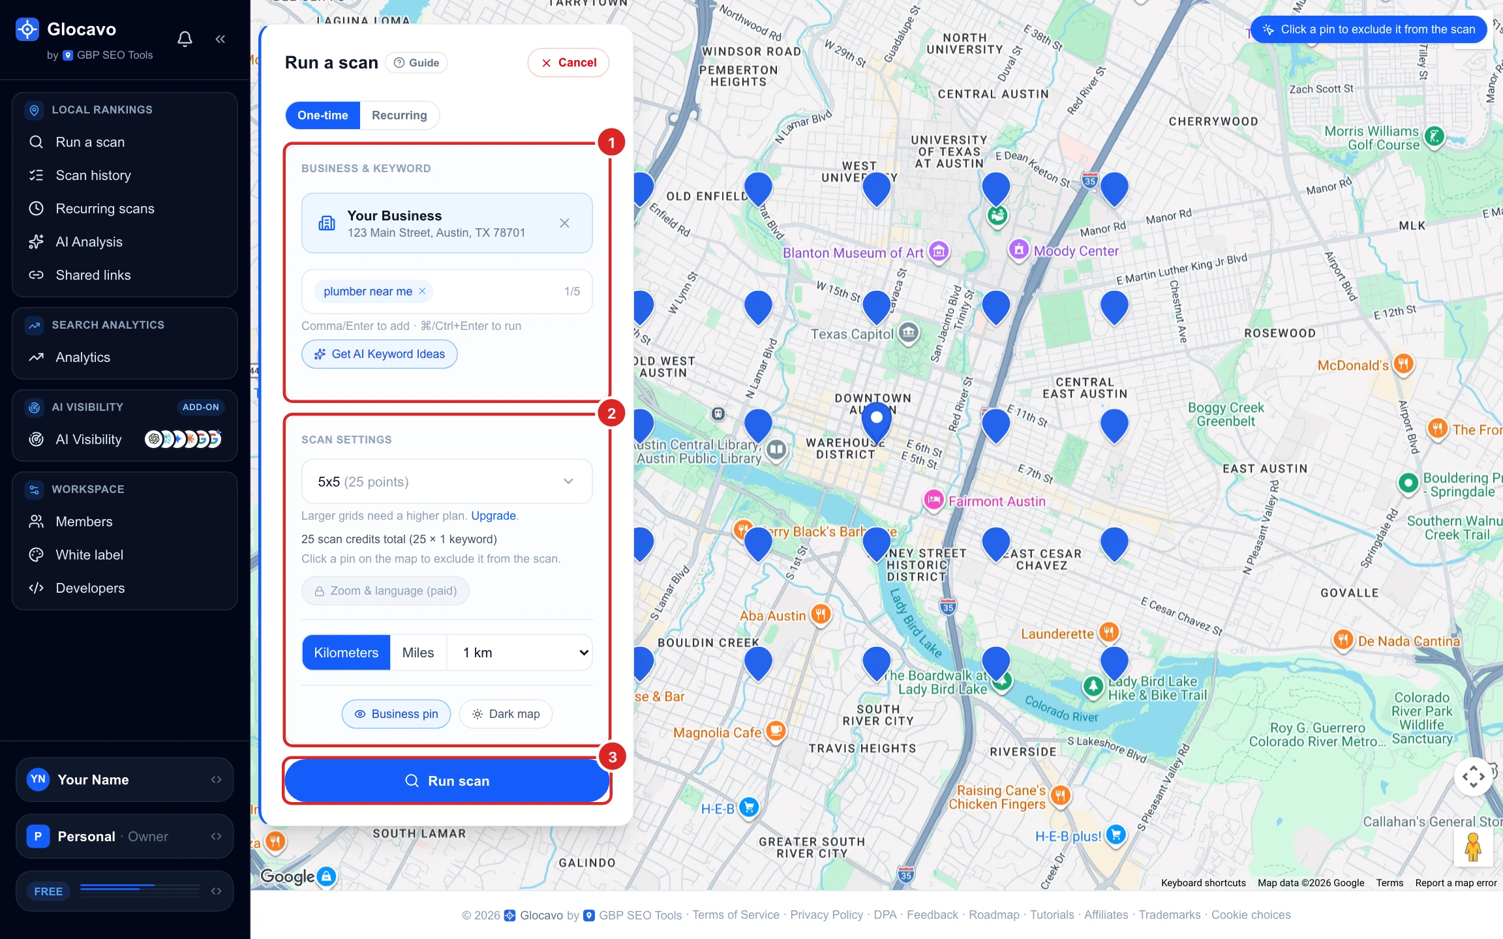Click the Fairmont Austin hotel marker

(934, 501)
